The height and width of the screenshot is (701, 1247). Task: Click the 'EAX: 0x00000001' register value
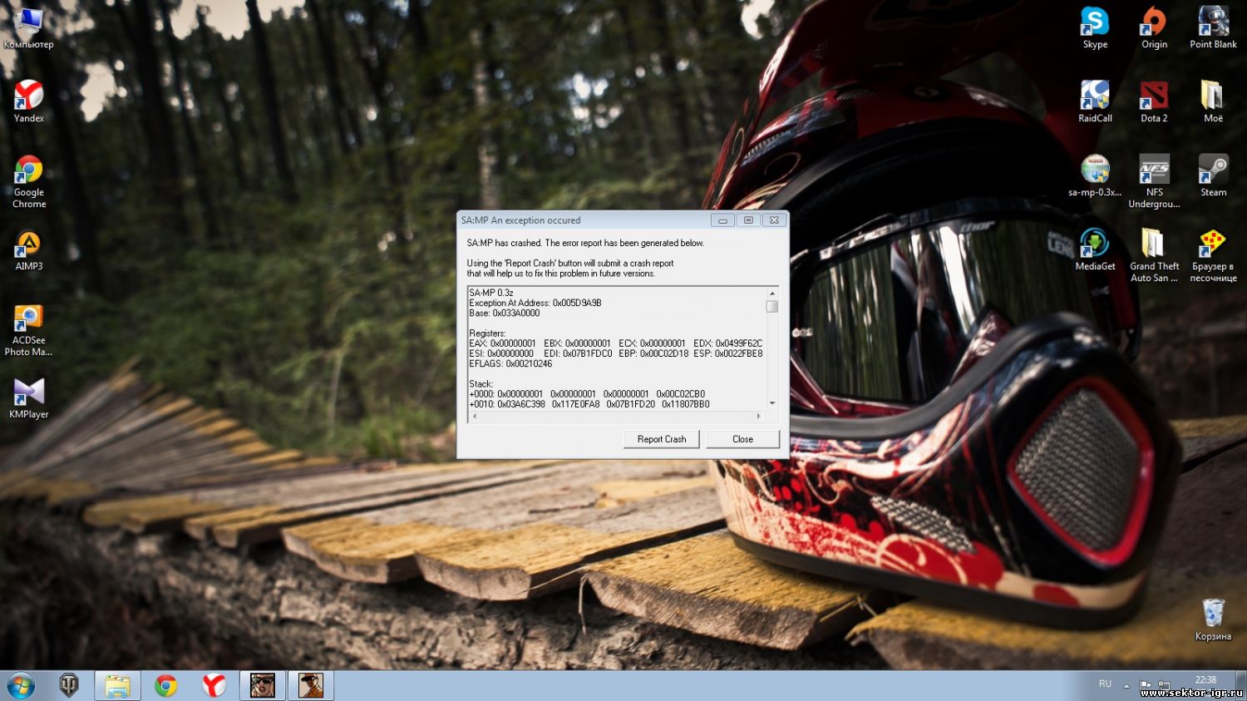point(502,343)
